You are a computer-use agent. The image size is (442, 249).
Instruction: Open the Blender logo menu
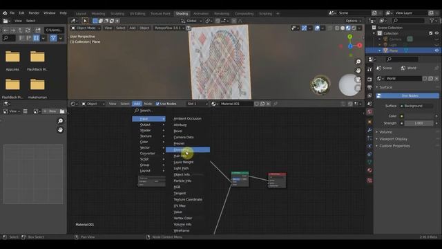(5, 13)
